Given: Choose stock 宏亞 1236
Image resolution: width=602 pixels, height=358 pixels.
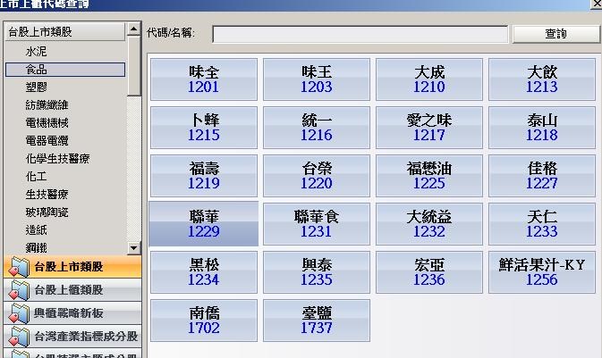Looking at the screenshot, I should (429, 272).
